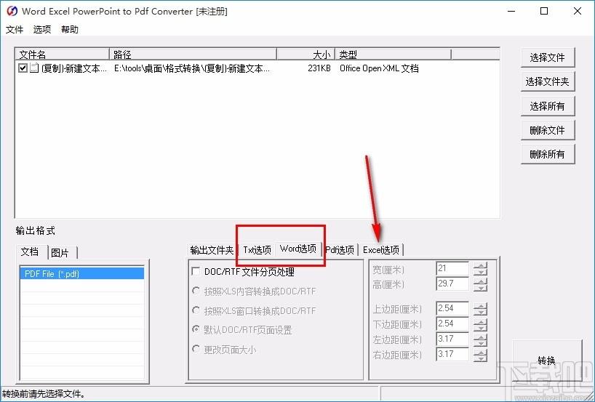Click the file path E:\tools\桌面 cell
The image size is (595, 402).
pyautogui.click(x=192, y=68)
